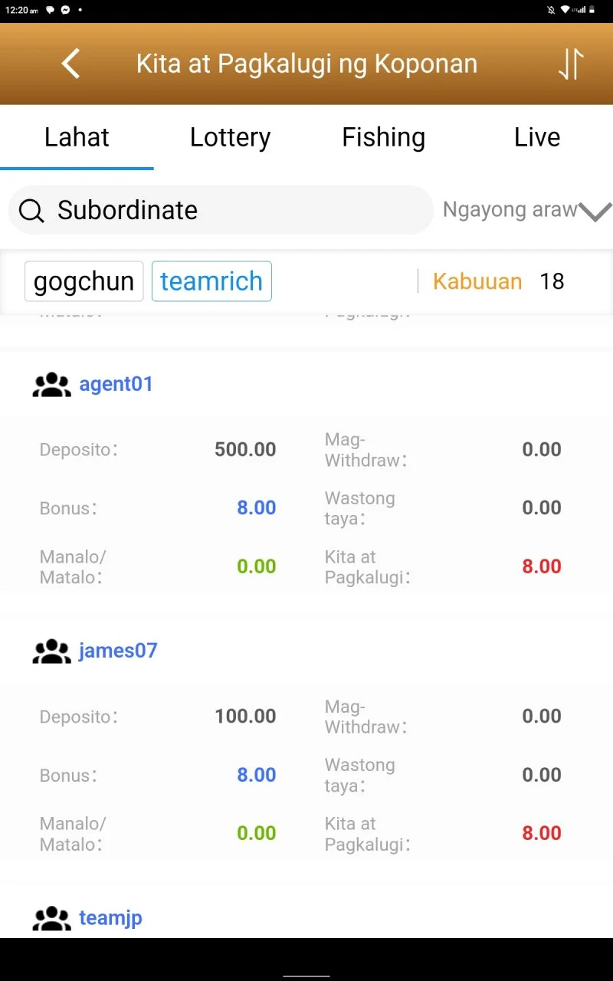This screenshot has height=981, width=613.
Task: Open subordinate agent01
Action: click(x=116, y=384)
